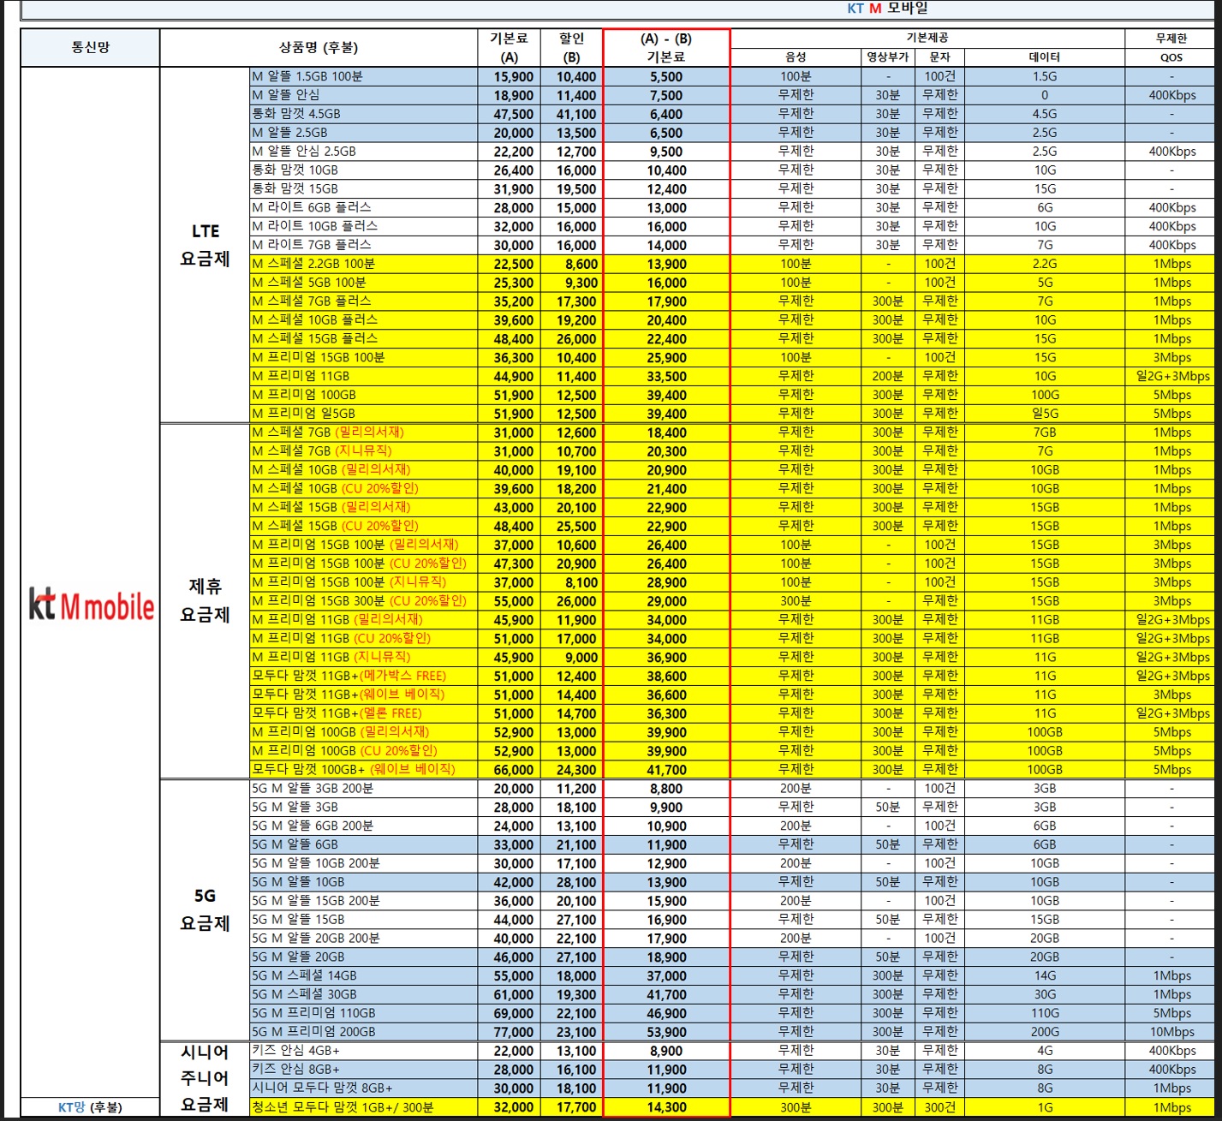This screenshot has width=1222, height=1121.
Task: Click the M 알뜰 안심 2.5GB plan name
Action: point(304,152)
